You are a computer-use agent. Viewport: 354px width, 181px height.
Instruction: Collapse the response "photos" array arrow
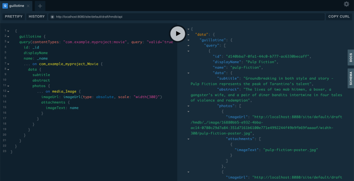[x=189, y=106]
